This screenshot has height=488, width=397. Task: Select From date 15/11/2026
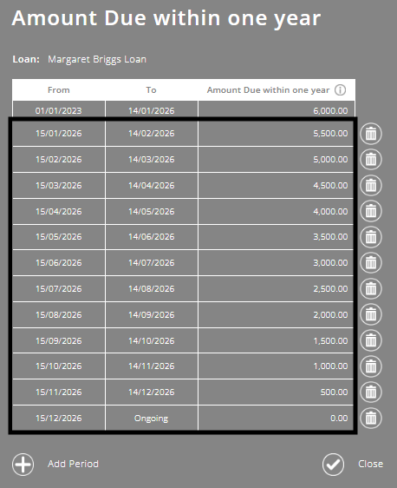[59, 392]
